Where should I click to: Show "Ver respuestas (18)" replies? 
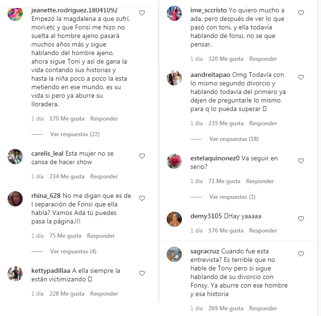pyautogui.click(x=234, y=139)
